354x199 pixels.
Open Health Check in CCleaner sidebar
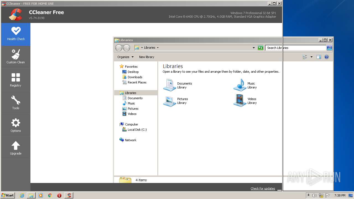click(16, 34)
